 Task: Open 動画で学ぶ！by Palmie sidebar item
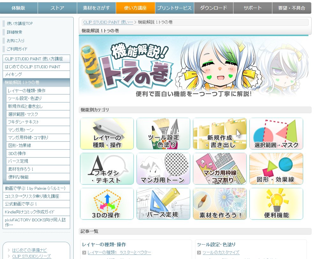tap(36, 189)
